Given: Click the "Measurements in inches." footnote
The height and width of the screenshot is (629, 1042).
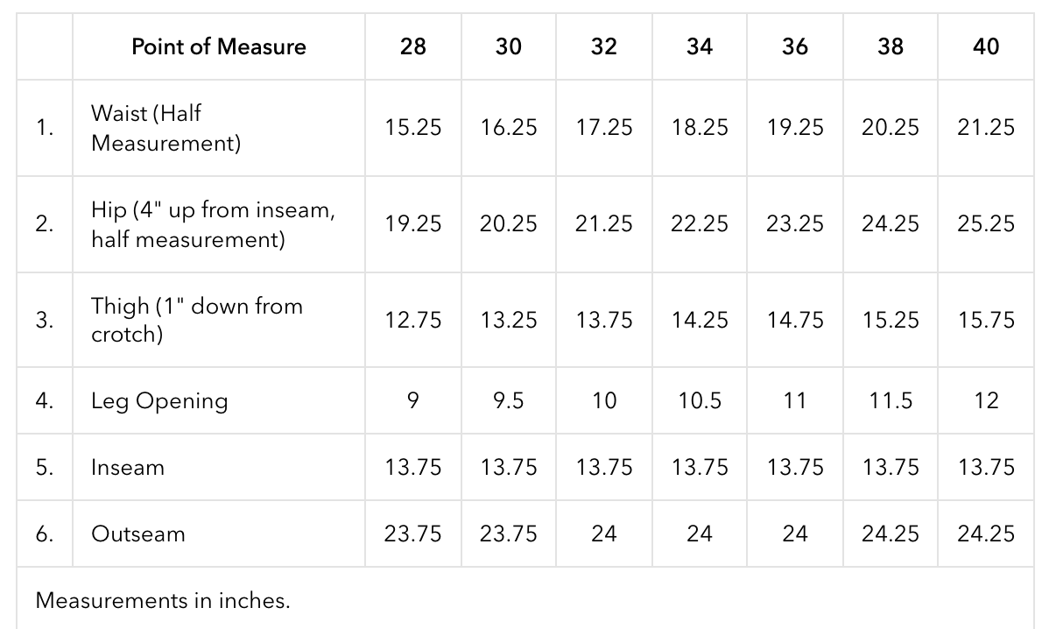Looking at the screenshot, I should click(x=163, y=600).
